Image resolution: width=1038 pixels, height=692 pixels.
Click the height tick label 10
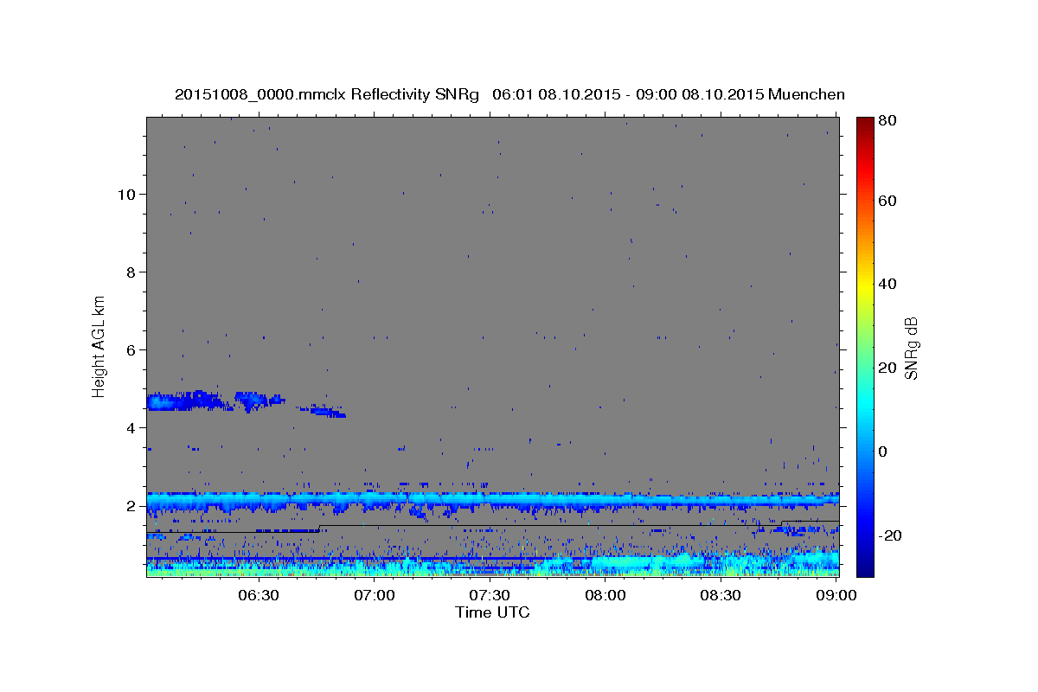pyautogui.click(x=125, y=195)
